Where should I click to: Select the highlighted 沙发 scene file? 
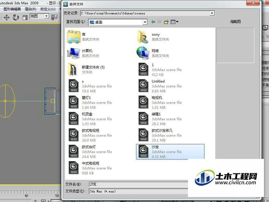[170, 152]
